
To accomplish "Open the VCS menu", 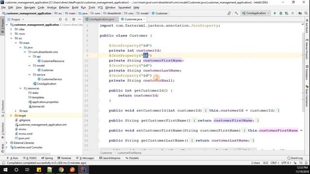I will [100, 8].
